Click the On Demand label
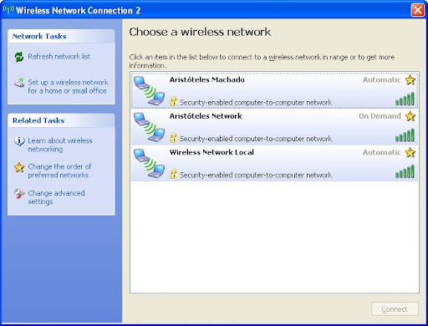This screenshot has height=326, width=428. pos(380,116)
